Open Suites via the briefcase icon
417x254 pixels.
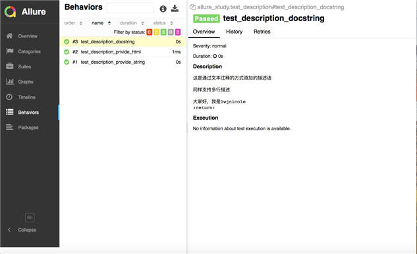pyautogui.click(x=10, y=66)
